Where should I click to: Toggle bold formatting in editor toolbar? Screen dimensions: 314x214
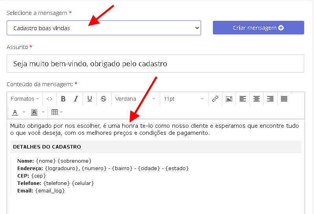(63, 99)
